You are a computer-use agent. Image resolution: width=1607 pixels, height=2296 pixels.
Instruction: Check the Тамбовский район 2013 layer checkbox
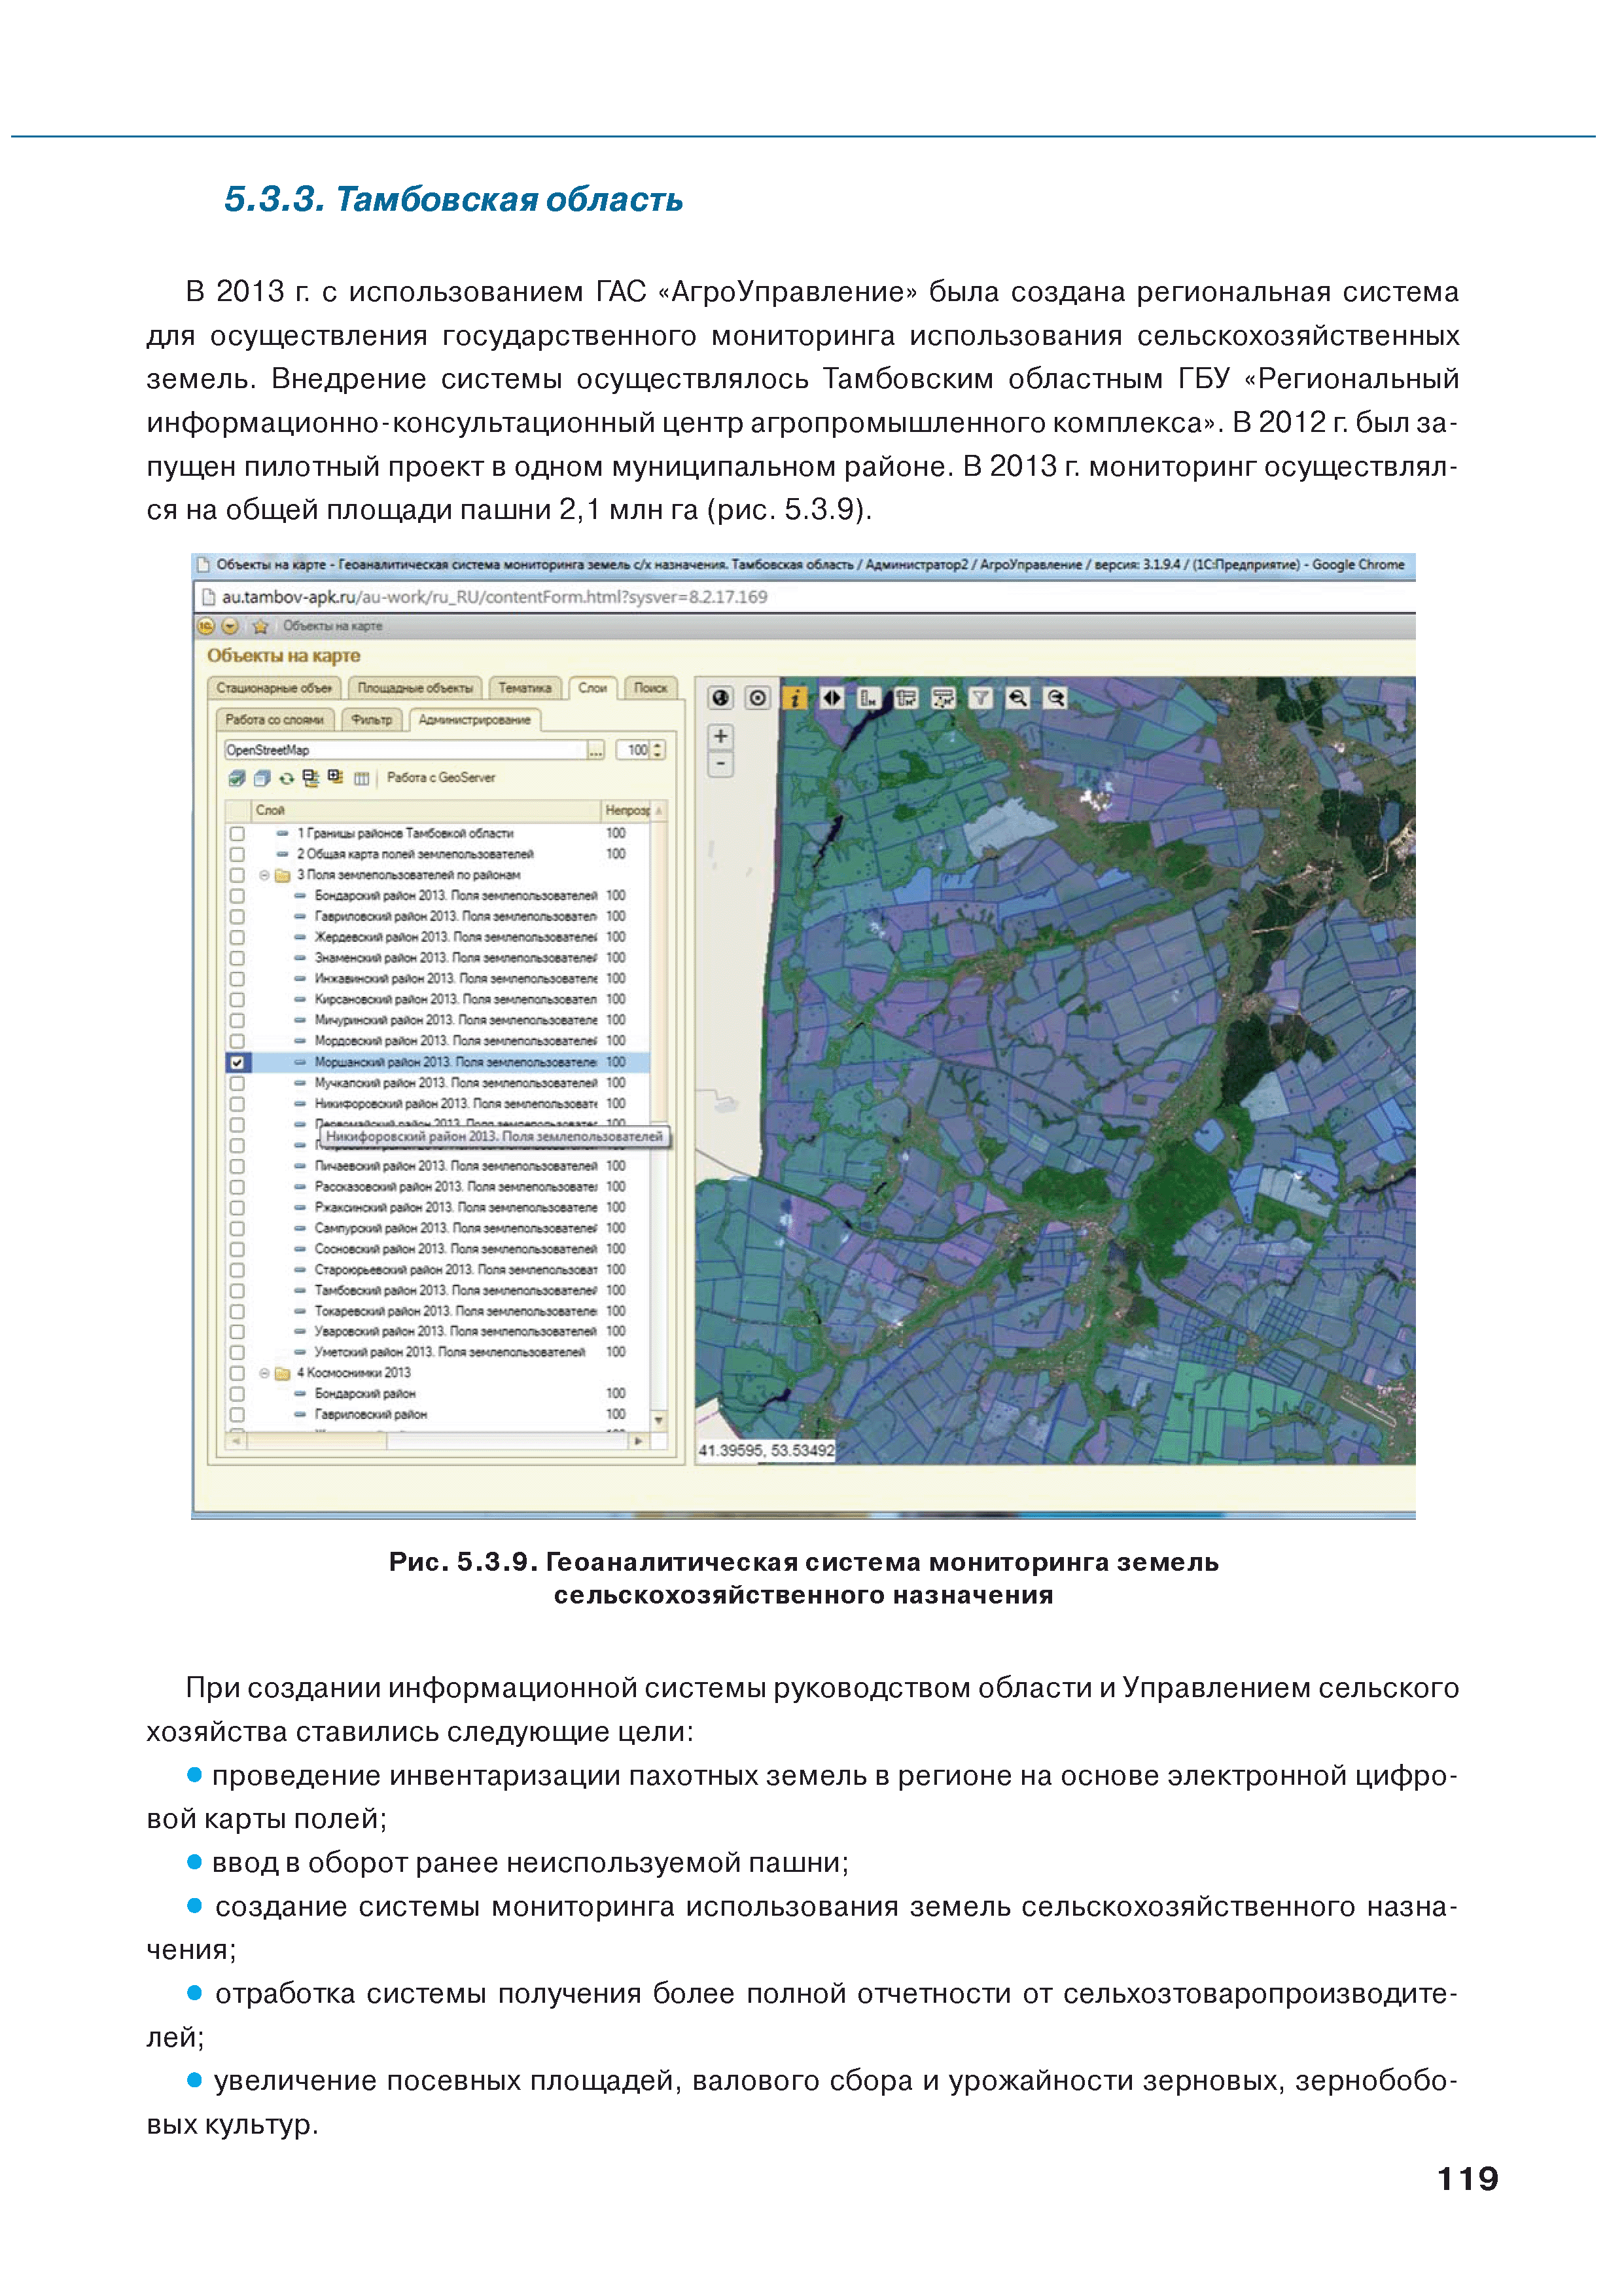[x=237, y=1290]
